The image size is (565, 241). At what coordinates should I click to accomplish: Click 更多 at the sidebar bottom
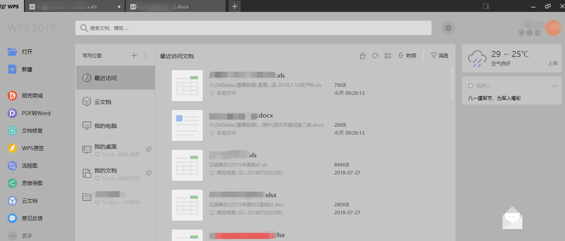click(20, 236)
